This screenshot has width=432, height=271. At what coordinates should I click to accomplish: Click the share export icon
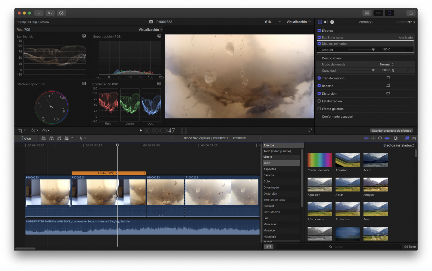pyautogui.click(x=411, y=13)
